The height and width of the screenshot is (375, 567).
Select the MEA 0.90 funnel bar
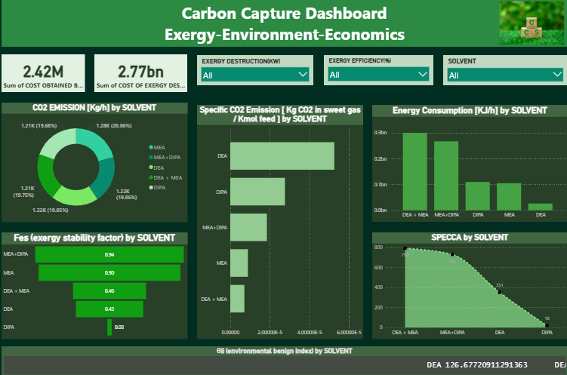(109, 272)
